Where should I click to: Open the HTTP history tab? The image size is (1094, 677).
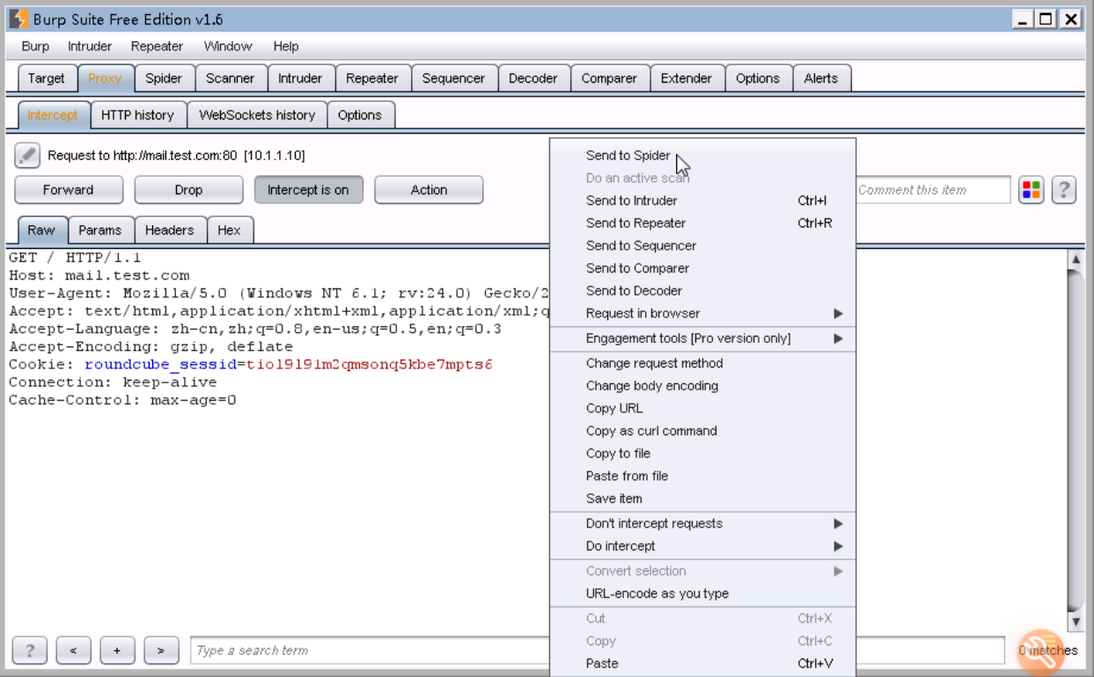coord(137,115)
